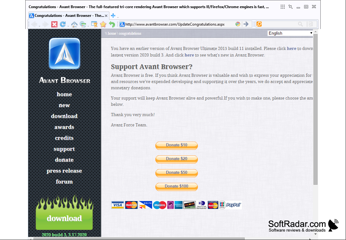
Task: Click the '2020 build 3, 3.17.2020' text
Action: 64,235
